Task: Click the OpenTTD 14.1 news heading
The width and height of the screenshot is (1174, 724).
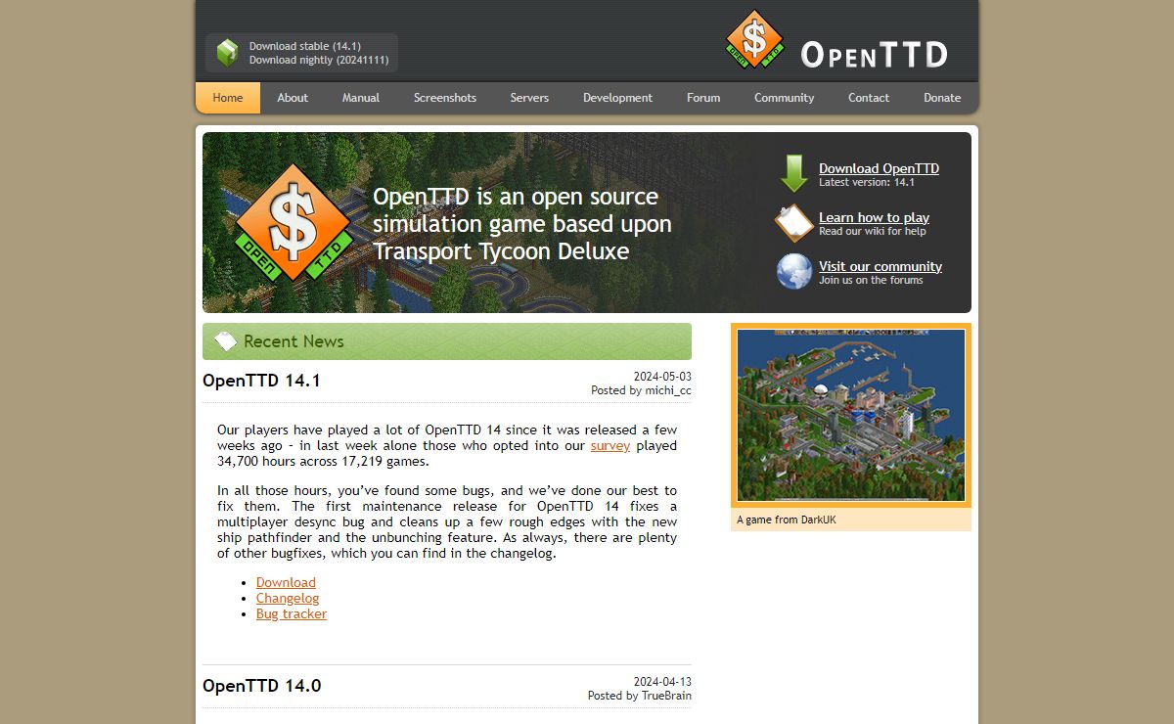Action: (x=261, y=381)
